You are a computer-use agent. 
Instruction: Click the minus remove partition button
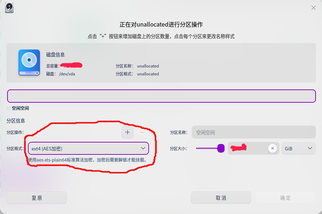pyautogui.click(x=142, y=132)
